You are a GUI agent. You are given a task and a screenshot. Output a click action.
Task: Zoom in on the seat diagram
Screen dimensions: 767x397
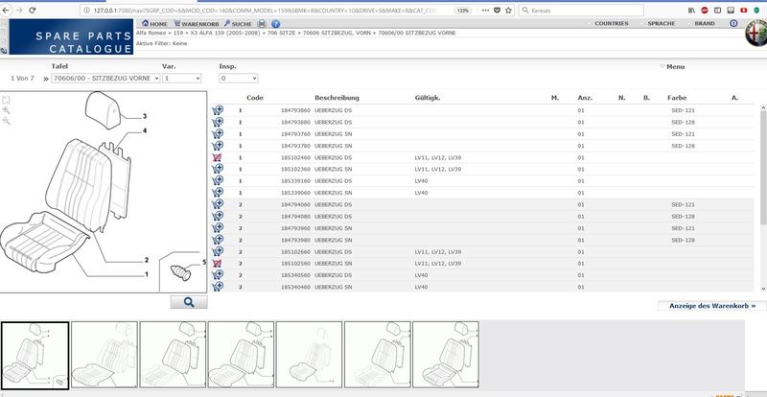[x=7, y=110]
